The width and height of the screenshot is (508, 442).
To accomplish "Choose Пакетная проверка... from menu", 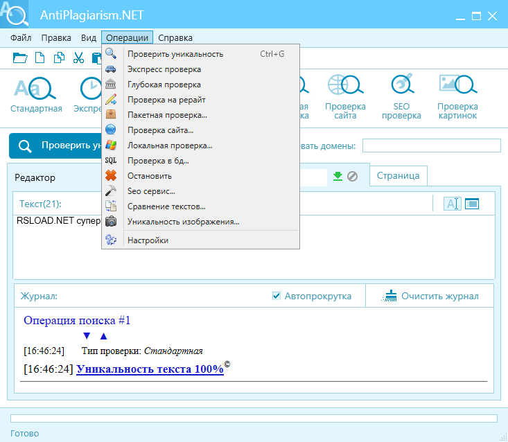I will (200, 114).
